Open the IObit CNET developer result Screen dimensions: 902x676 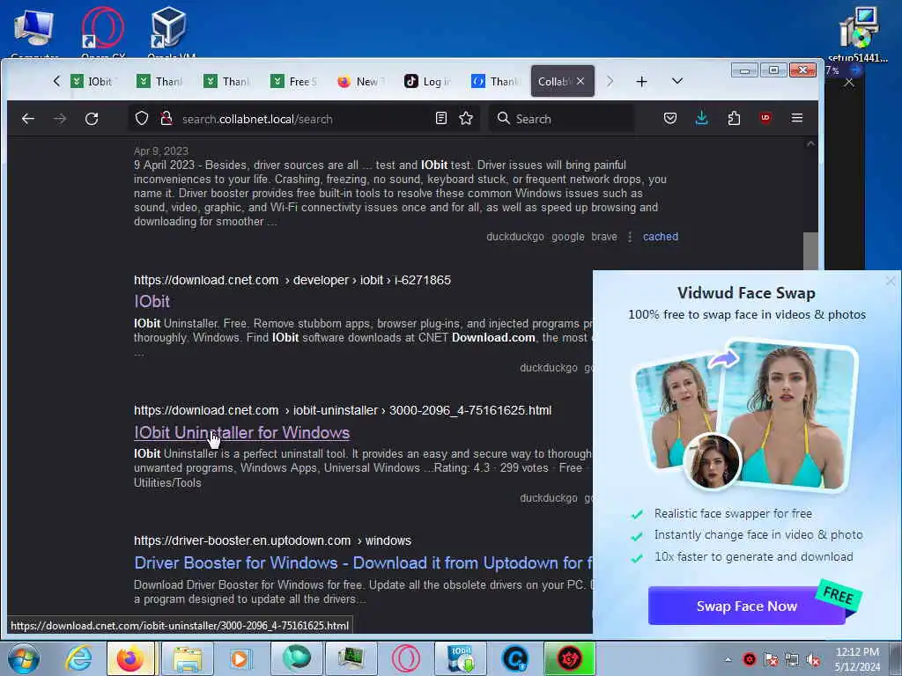[x=152, y=301]
